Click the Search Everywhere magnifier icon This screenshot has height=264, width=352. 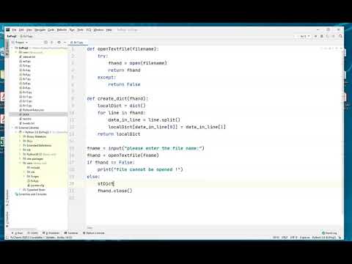[340, 36]
